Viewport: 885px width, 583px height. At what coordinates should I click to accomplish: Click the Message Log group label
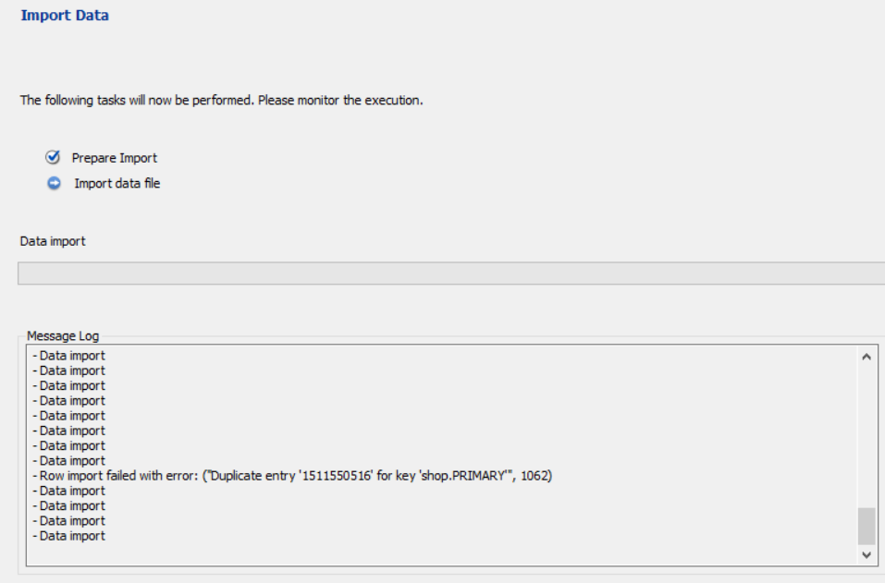pyautogui.click(x=63, y=336)
